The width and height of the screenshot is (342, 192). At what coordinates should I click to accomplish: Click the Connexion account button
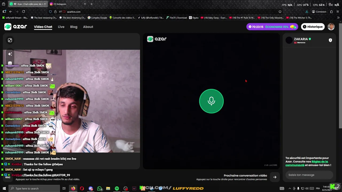point(319,12)
